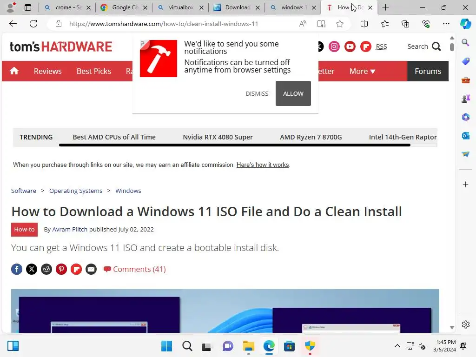The width and height of the screenshot is (476, 357).
Task: Open the Settings and more ellipsis menu
Action: click(x=446, y=24)
